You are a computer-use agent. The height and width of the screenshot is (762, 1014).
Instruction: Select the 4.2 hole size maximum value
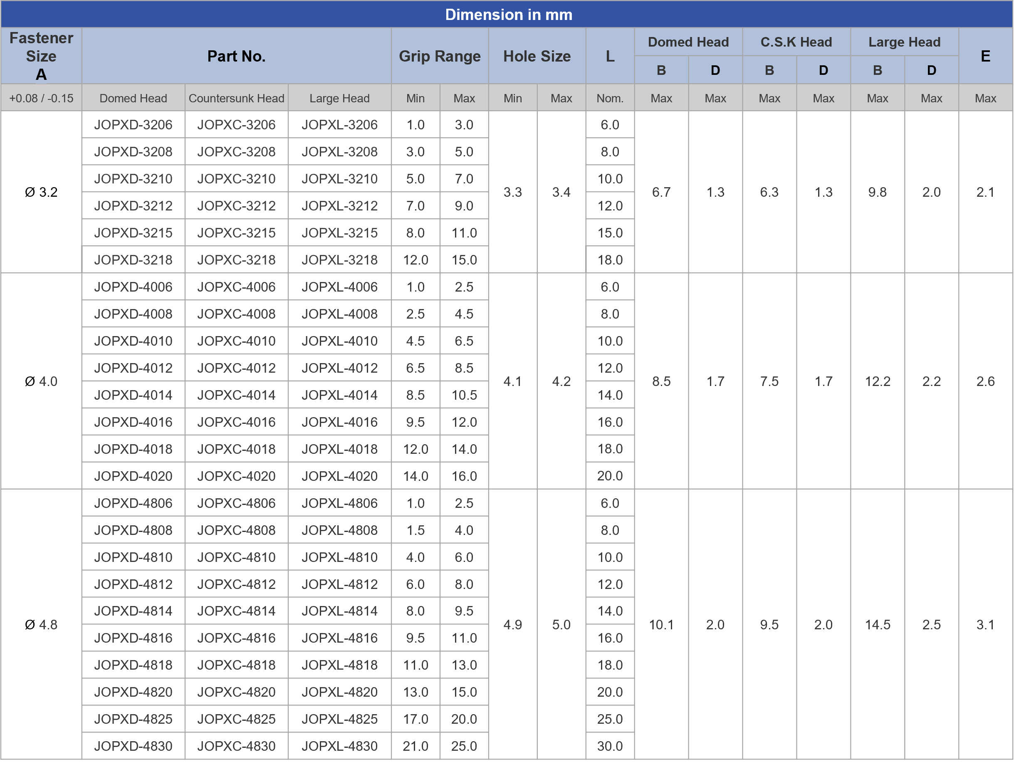pyautogui.click(x=561, y=381)
